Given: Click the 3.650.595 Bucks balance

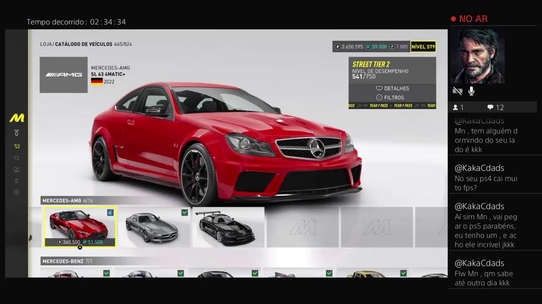Looking at the screenshot, I should coord(352,46).
